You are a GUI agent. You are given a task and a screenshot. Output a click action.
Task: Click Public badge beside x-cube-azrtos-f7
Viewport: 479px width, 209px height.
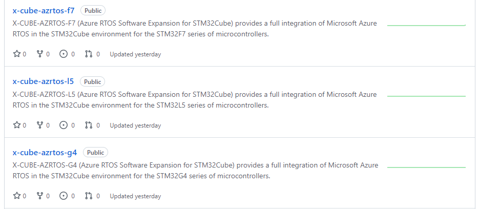pyautogui.click(x=93, y=11)
